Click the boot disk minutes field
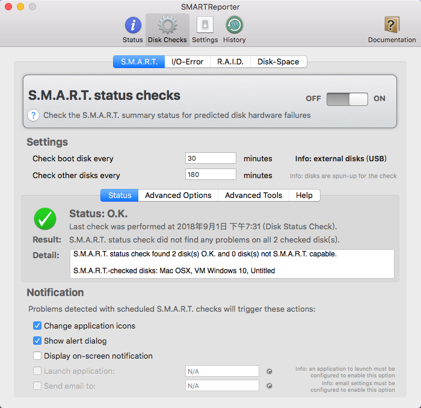 [210, 158]
